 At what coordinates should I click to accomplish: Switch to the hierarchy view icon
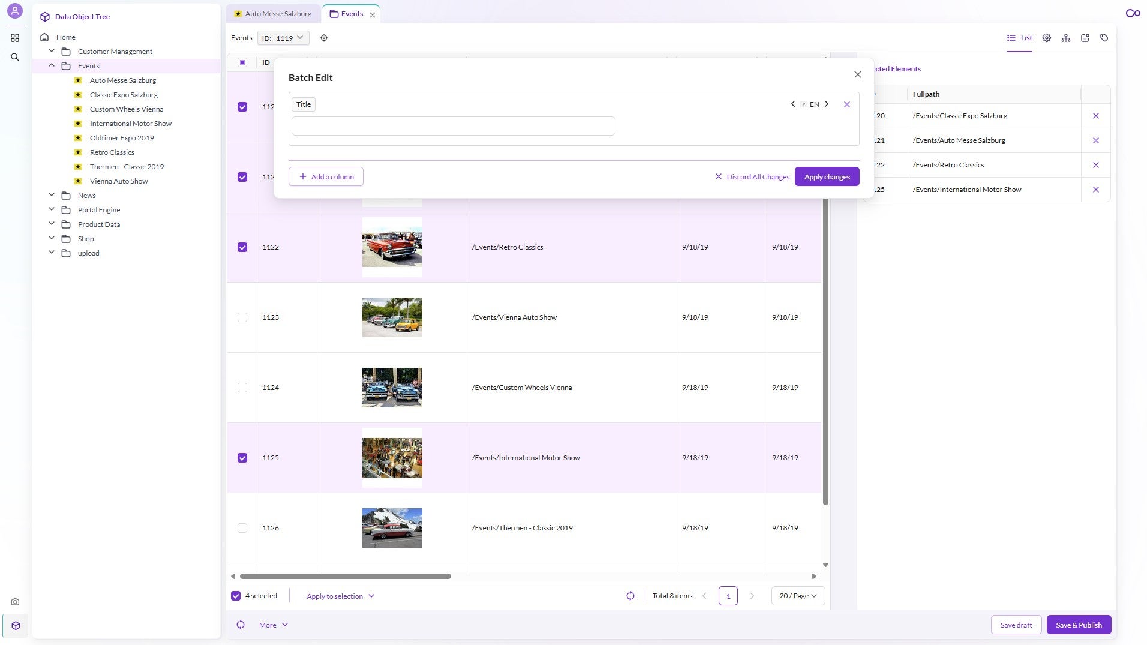pos(1067,37)
